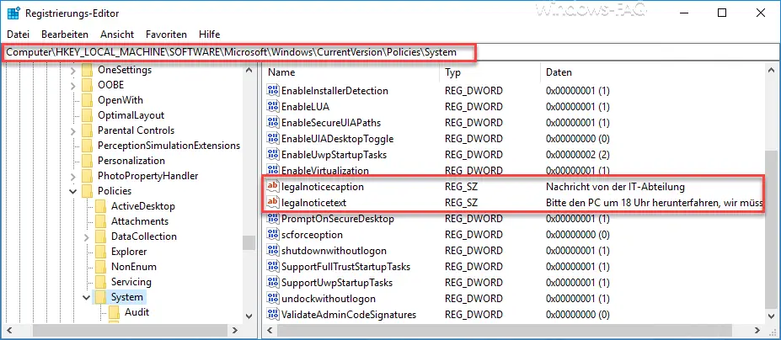Click the registry path address bar
Viewport: 781px width, 340px height.
[391, 52]
